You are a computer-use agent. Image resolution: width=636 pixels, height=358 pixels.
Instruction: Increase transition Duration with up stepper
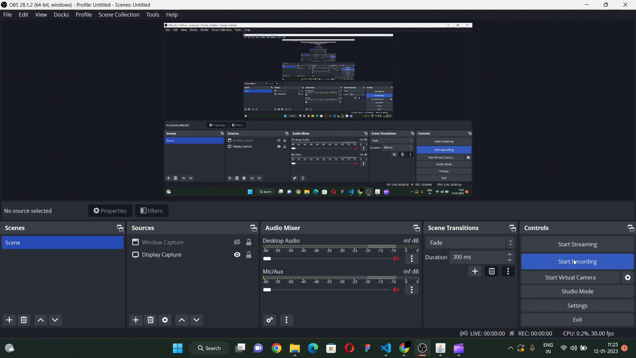point(509,255)
